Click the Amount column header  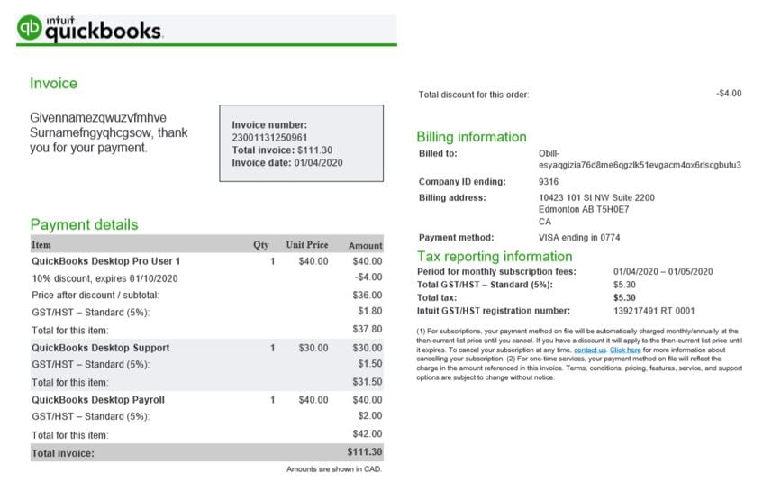tap(366, 245)
